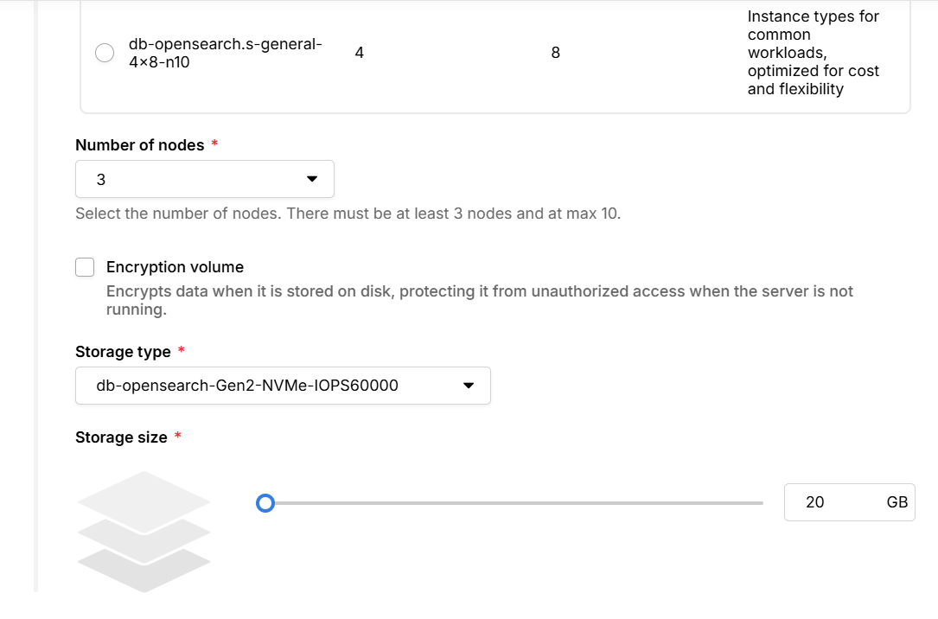
Task: Select the db-opensearch.s-general-4×8-n10 radio button
Action: pyautogui.click(x=104, y=53)
